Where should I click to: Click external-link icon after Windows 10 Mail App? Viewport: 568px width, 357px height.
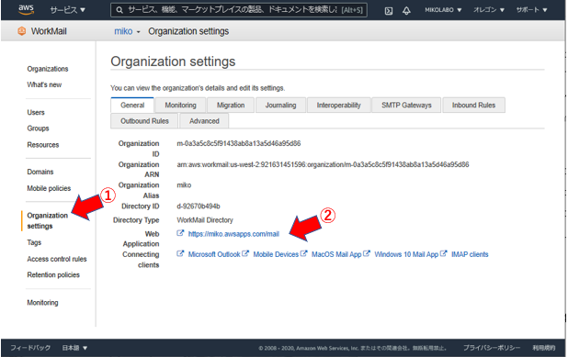point(443,253)
